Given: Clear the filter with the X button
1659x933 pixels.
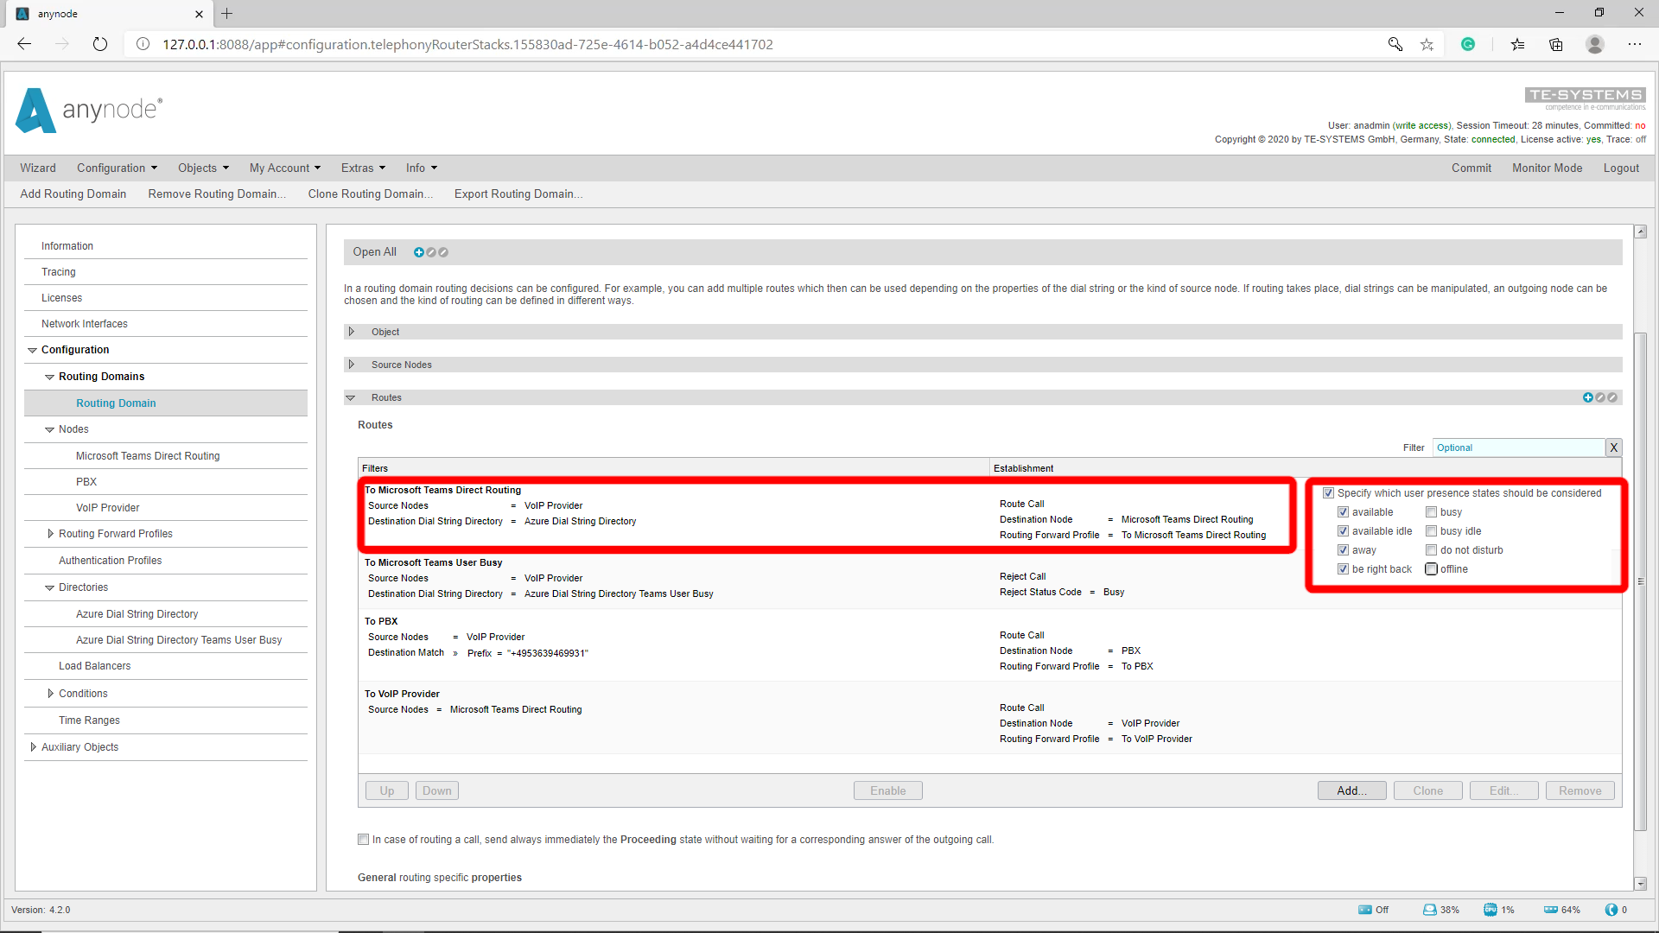Looking at the screenshot, I should tap(1613, 447).
